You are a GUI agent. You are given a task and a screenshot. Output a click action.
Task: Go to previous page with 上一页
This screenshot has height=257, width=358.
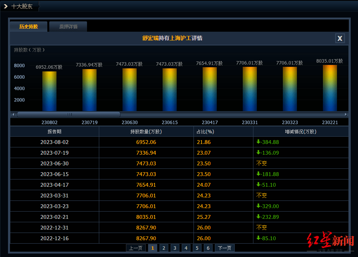135,248
